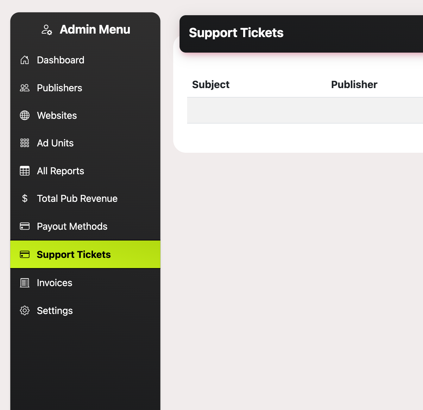The width and height of the screenshot is (423, 410).
Task: Select the highlighted Support Tickets item
Action: point(85,254)
